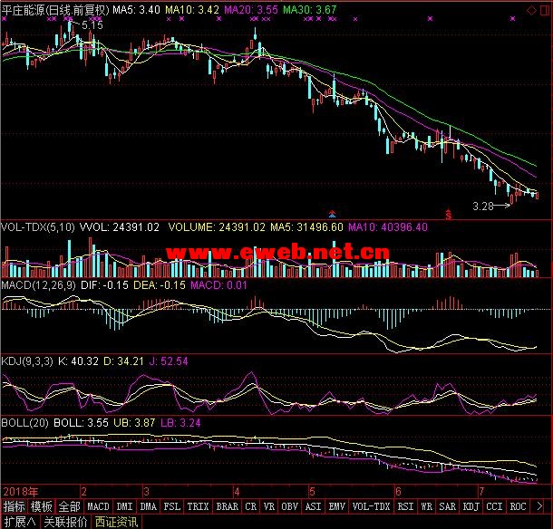
Task: Click the blue double-arrow marker below the chart
Action: pyautogui.click(x=332, y=213)
